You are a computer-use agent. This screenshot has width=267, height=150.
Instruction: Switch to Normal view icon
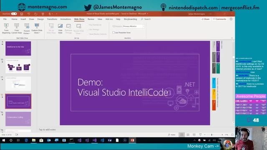click(x=182, y=135)
